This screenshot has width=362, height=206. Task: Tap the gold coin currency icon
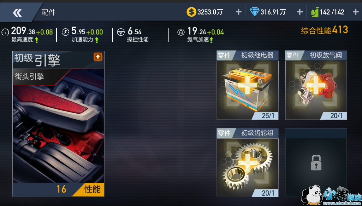tap(191, 12)
